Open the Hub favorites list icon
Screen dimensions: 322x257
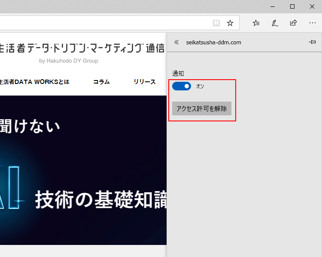pos(256,23)
